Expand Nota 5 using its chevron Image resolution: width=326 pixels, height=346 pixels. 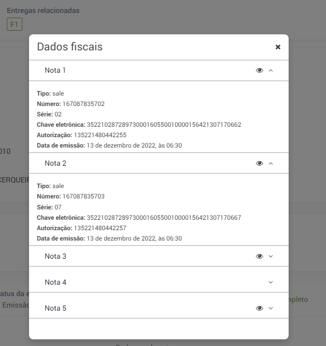[270, 309]
